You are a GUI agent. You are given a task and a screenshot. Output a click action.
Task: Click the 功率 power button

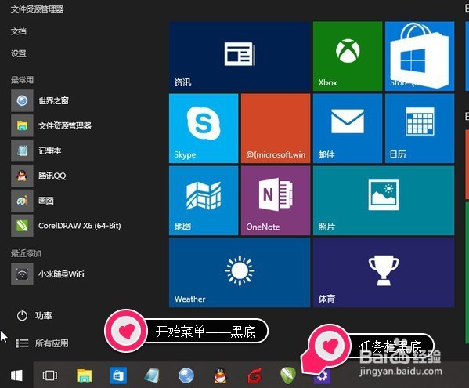tap(34, 315)
